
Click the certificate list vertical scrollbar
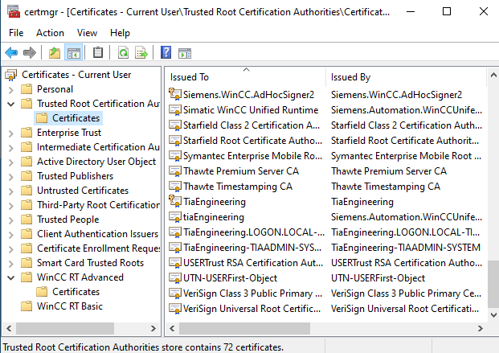tap(493, 201)
